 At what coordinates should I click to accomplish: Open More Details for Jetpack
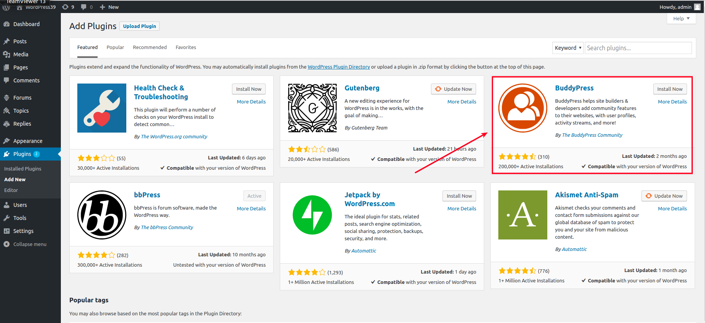pos(462,208)
